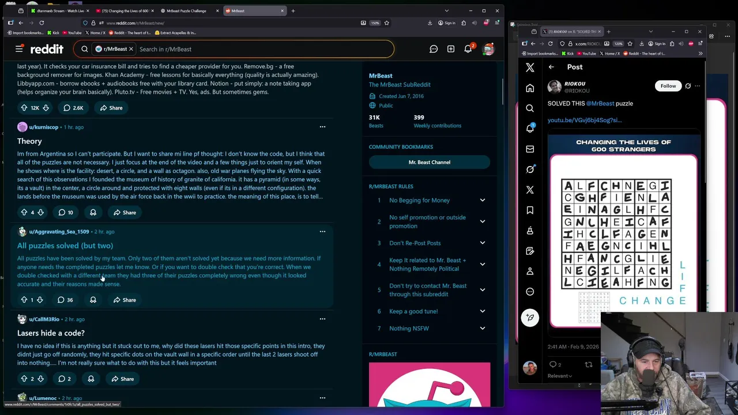Switch to MrBeast Puzzle Challenge tab
738x415 pixels.
coord(189,10)
